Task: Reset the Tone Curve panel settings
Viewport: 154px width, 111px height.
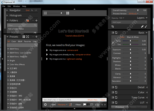Action: tap(116, 98)
